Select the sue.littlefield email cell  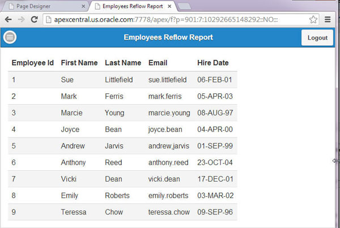(167, 80)
